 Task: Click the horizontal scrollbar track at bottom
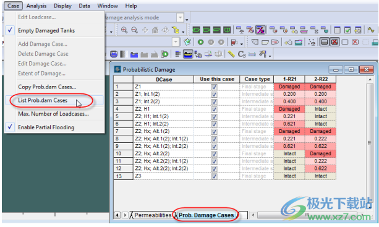click(307, 215)
